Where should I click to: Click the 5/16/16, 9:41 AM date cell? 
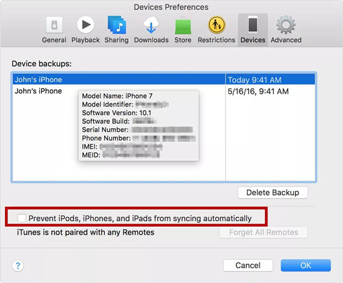tap(271, 91)
